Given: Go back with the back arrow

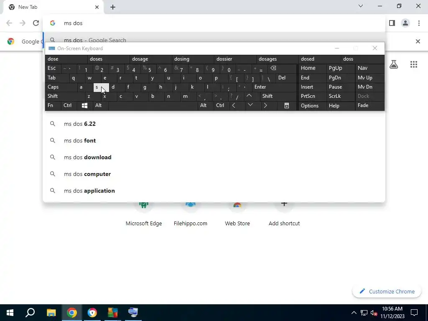Looking at the screenshot, I should coord(9,23).
